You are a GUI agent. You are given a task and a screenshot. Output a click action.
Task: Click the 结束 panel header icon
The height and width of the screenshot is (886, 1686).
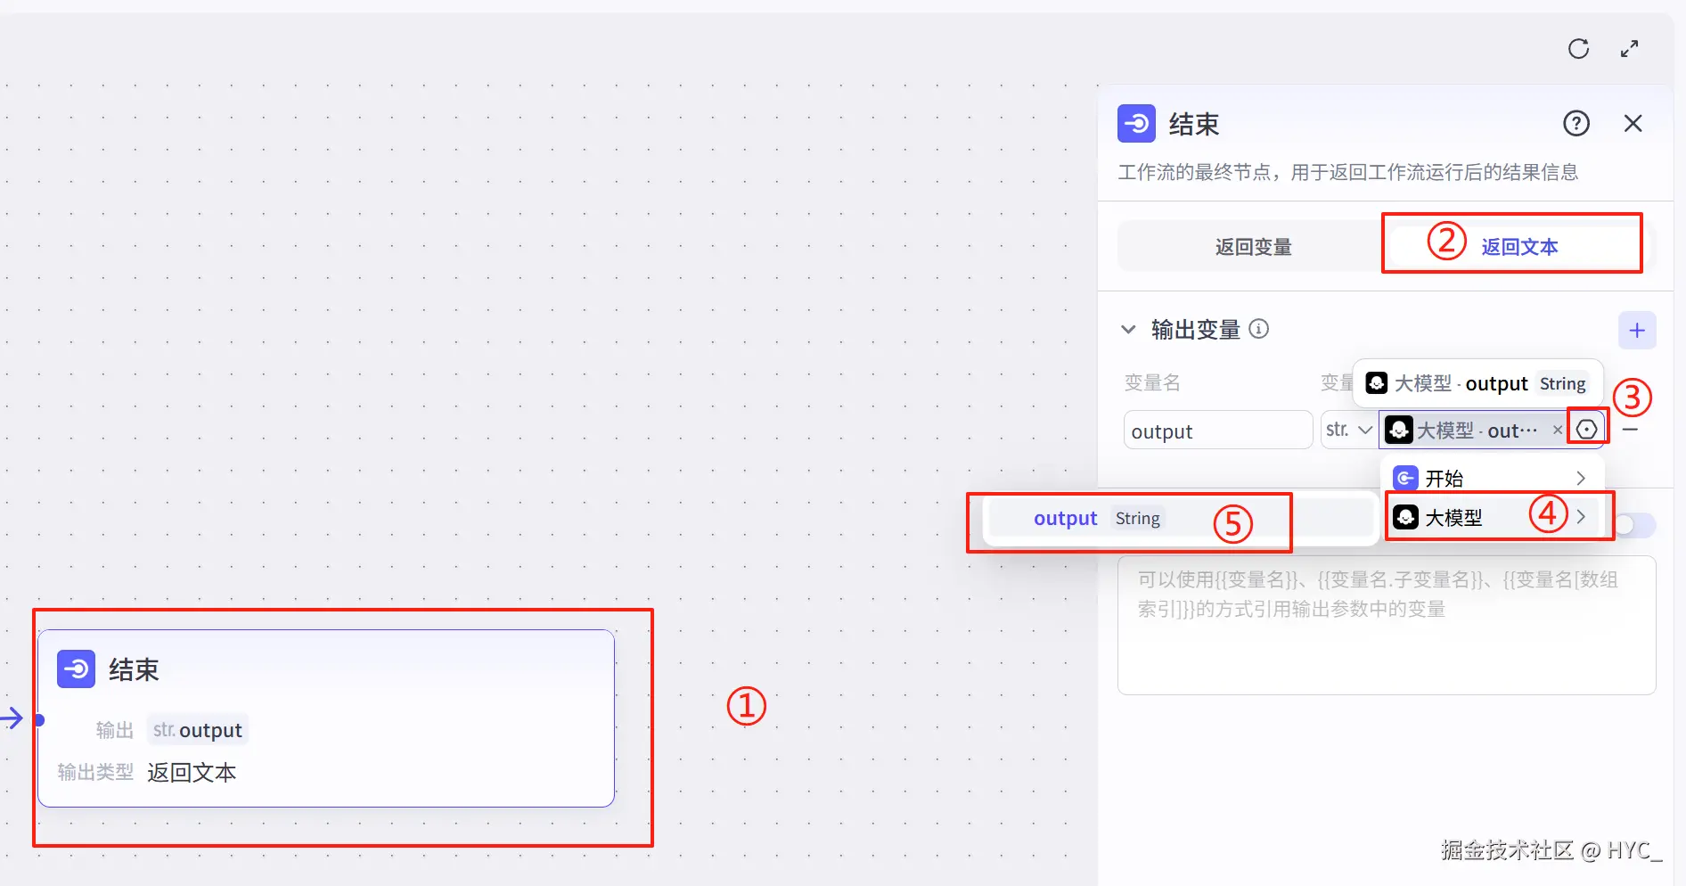tap(1137, 124)
